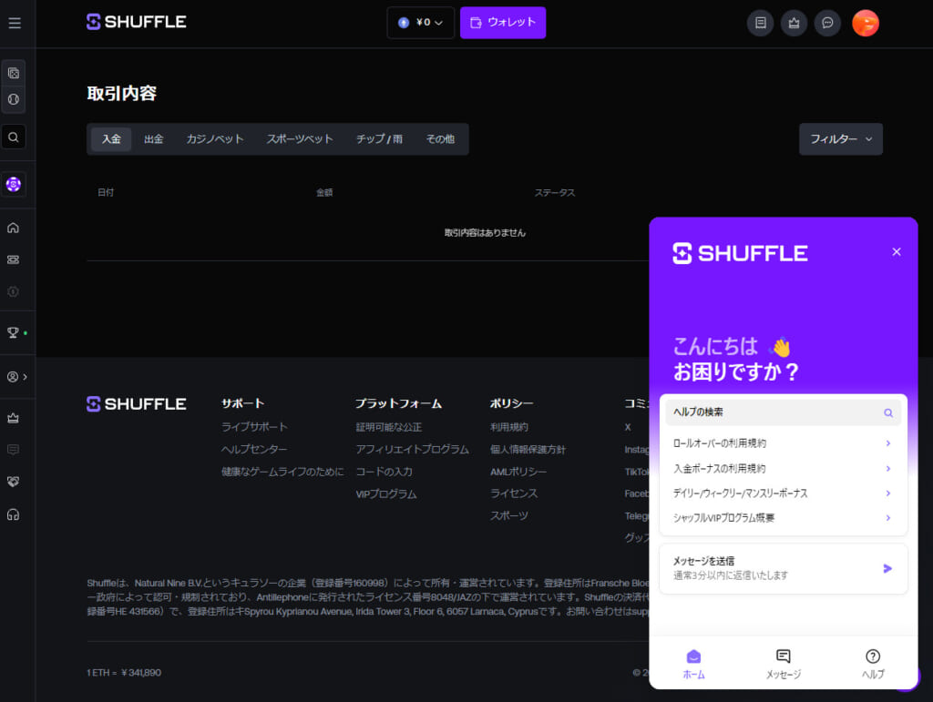Open casino dice icon in sidebar

(14, 73)
